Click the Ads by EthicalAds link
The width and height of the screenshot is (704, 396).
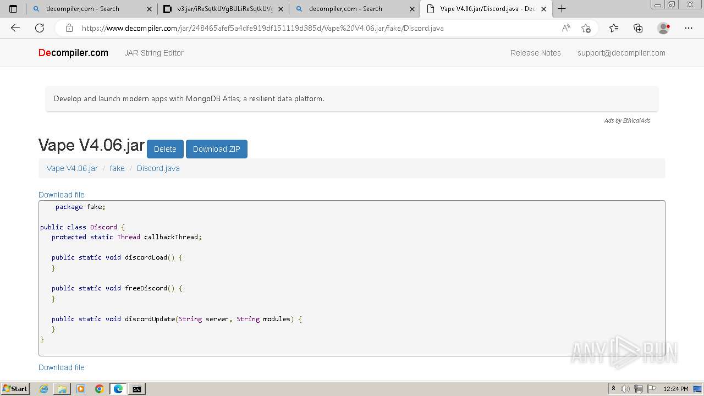(627, 120)
